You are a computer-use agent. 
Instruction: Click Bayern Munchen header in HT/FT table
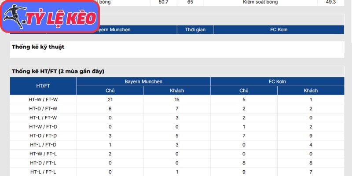tap(143, 81)
